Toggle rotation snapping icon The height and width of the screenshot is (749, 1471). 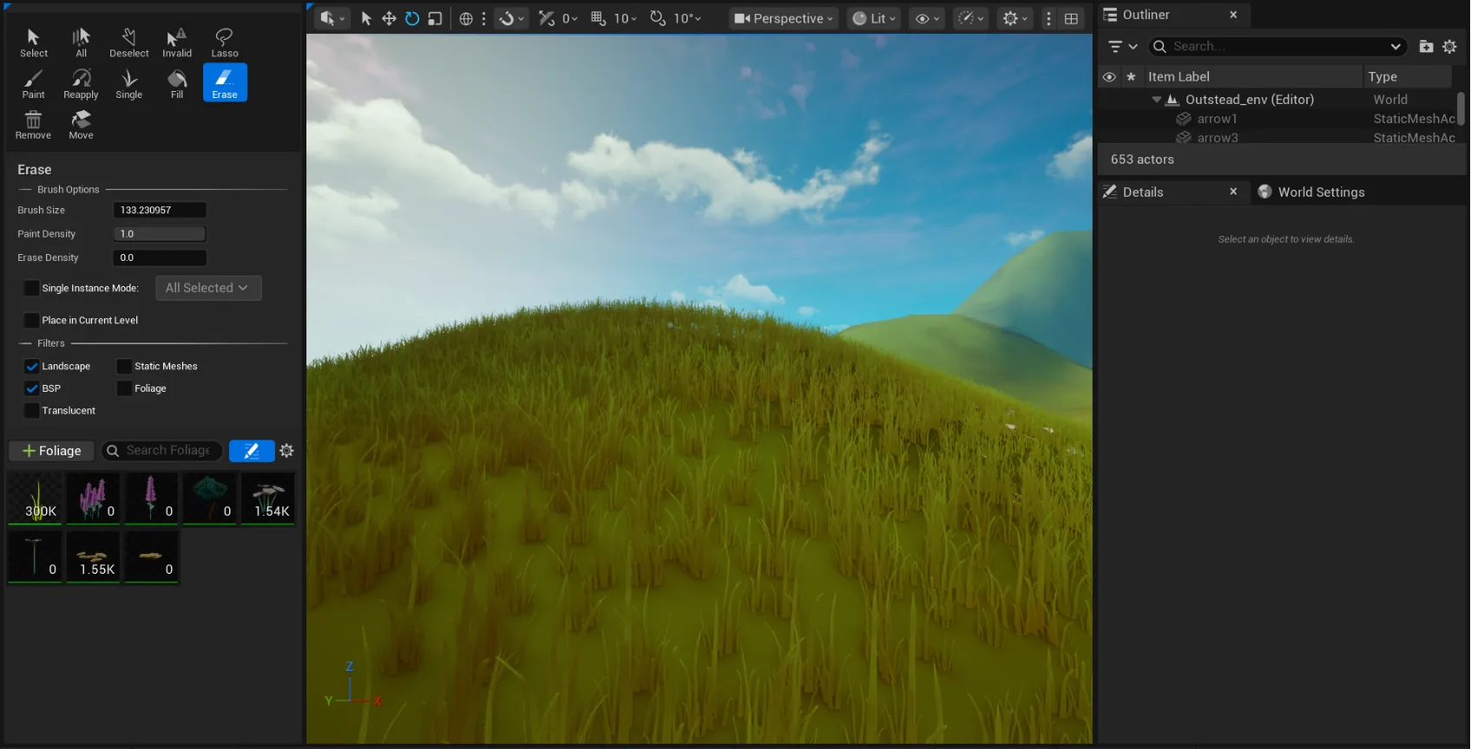click(658, 18)
